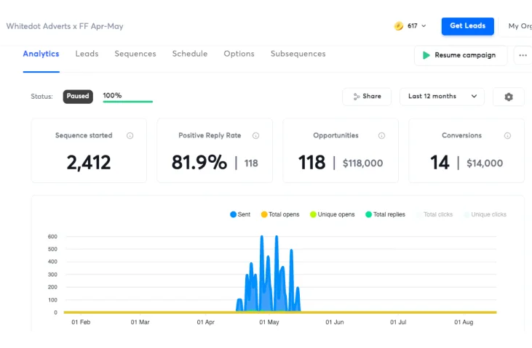
Task: Click the gold coin credits icon
Action: (x=399, y=26)
